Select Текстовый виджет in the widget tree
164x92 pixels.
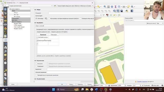pyautogui.click(x=19, y=27)
